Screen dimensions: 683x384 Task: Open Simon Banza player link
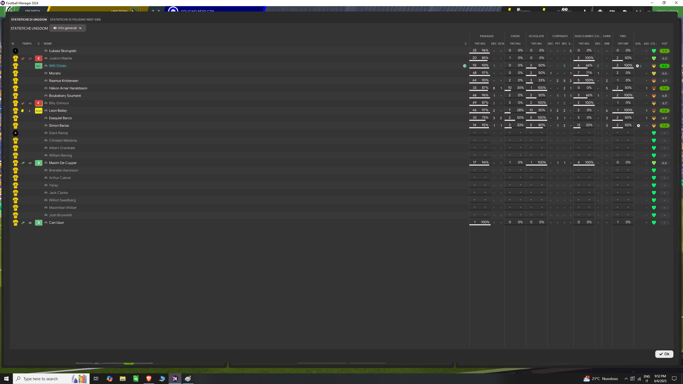point(59,126)
